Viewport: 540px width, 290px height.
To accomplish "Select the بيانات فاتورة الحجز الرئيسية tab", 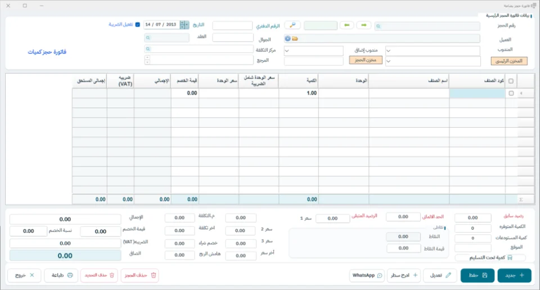I will coord(507,16).
